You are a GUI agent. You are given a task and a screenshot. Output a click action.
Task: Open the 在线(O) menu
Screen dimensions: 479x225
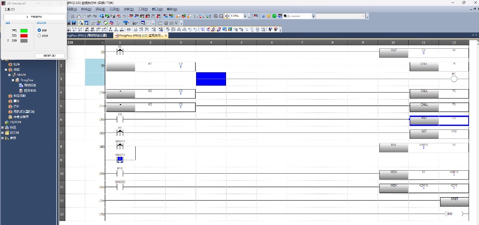coord(87,9)
